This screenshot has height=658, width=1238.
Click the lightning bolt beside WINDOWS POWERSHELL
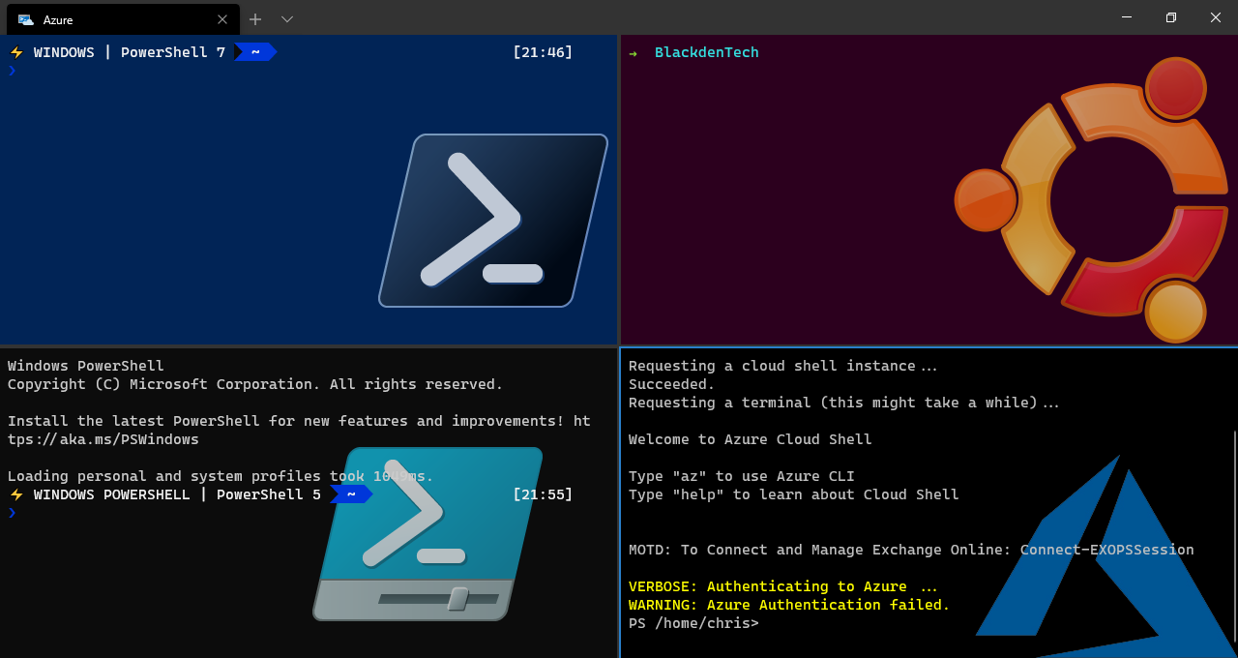[x=16, y=494]
